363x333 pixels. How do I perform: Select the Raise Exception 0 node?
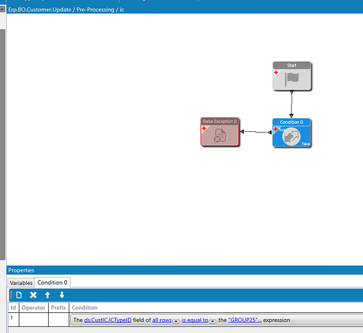point(220,132)
